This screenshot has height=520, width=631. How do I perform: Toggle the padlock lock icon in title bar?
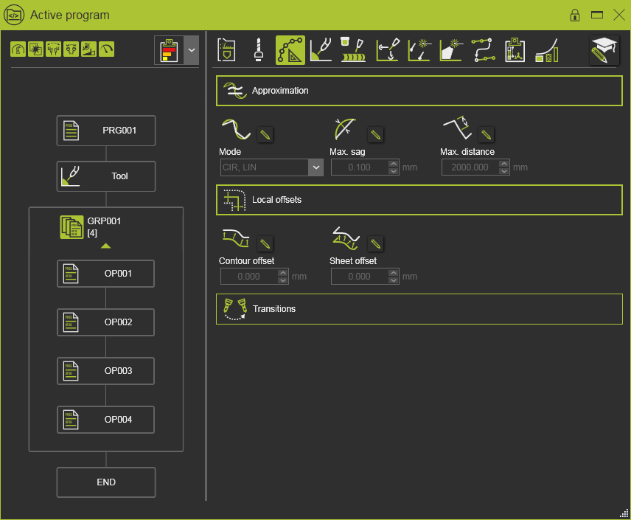point(575,15)
